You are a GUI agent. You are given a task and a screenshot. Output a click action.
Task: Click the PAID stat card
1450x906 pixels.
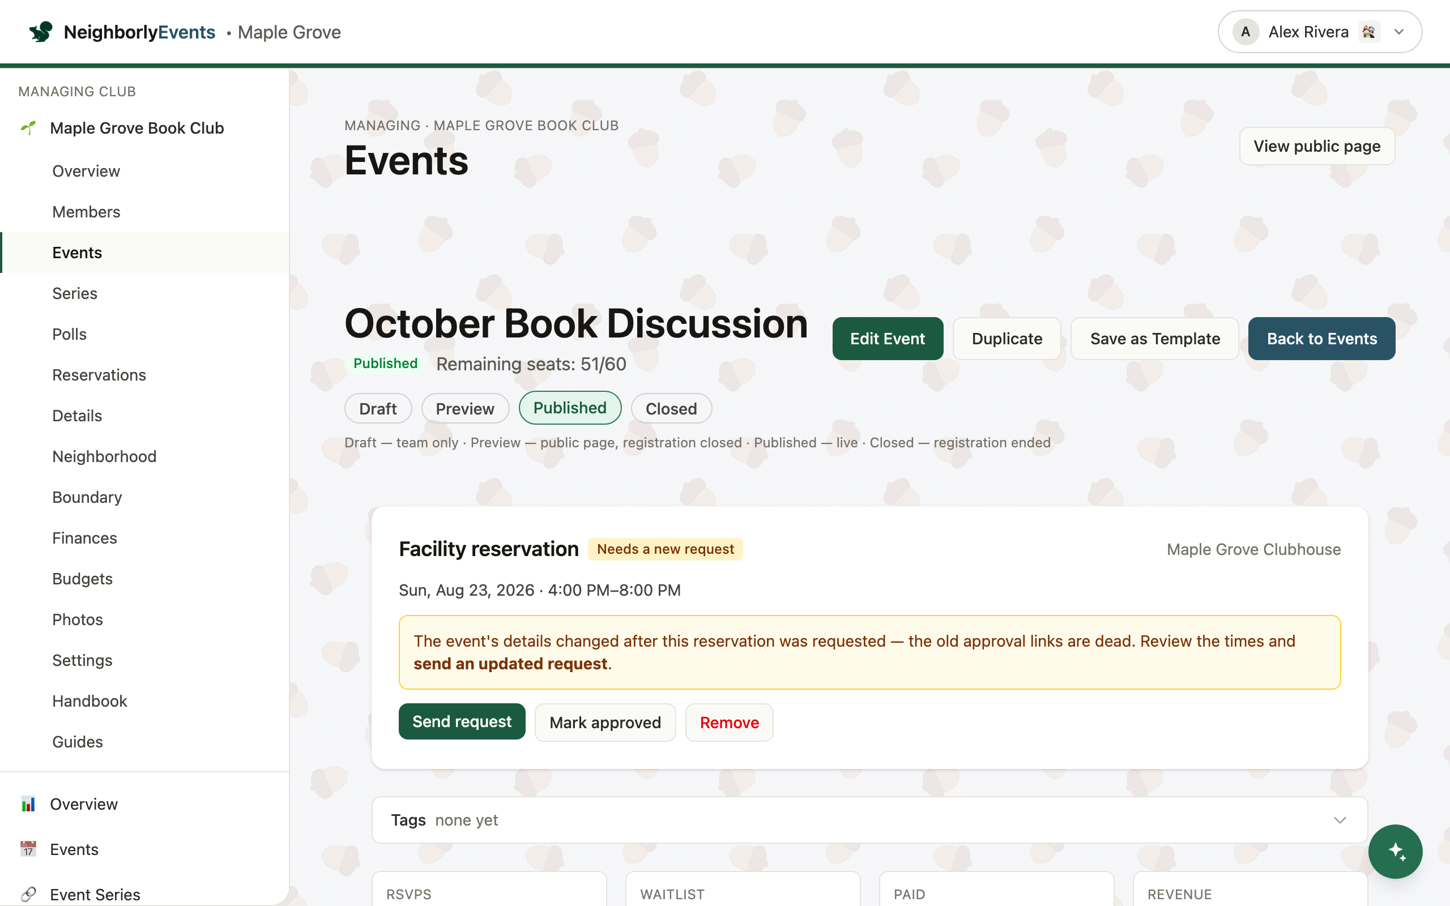click(996, 888)
